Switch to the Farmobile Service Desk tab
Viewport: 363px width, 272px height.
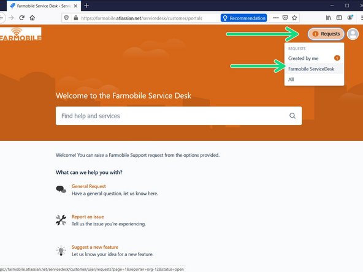(44, 6)
